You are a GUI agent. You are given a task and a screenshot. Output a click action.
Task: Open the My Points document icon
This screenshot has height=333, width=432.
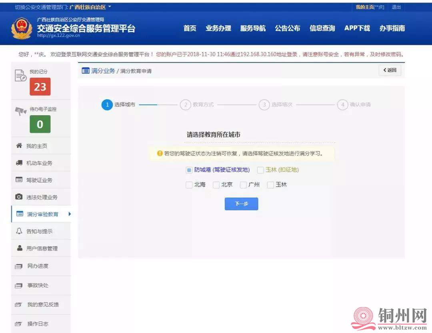click(20, 76)
